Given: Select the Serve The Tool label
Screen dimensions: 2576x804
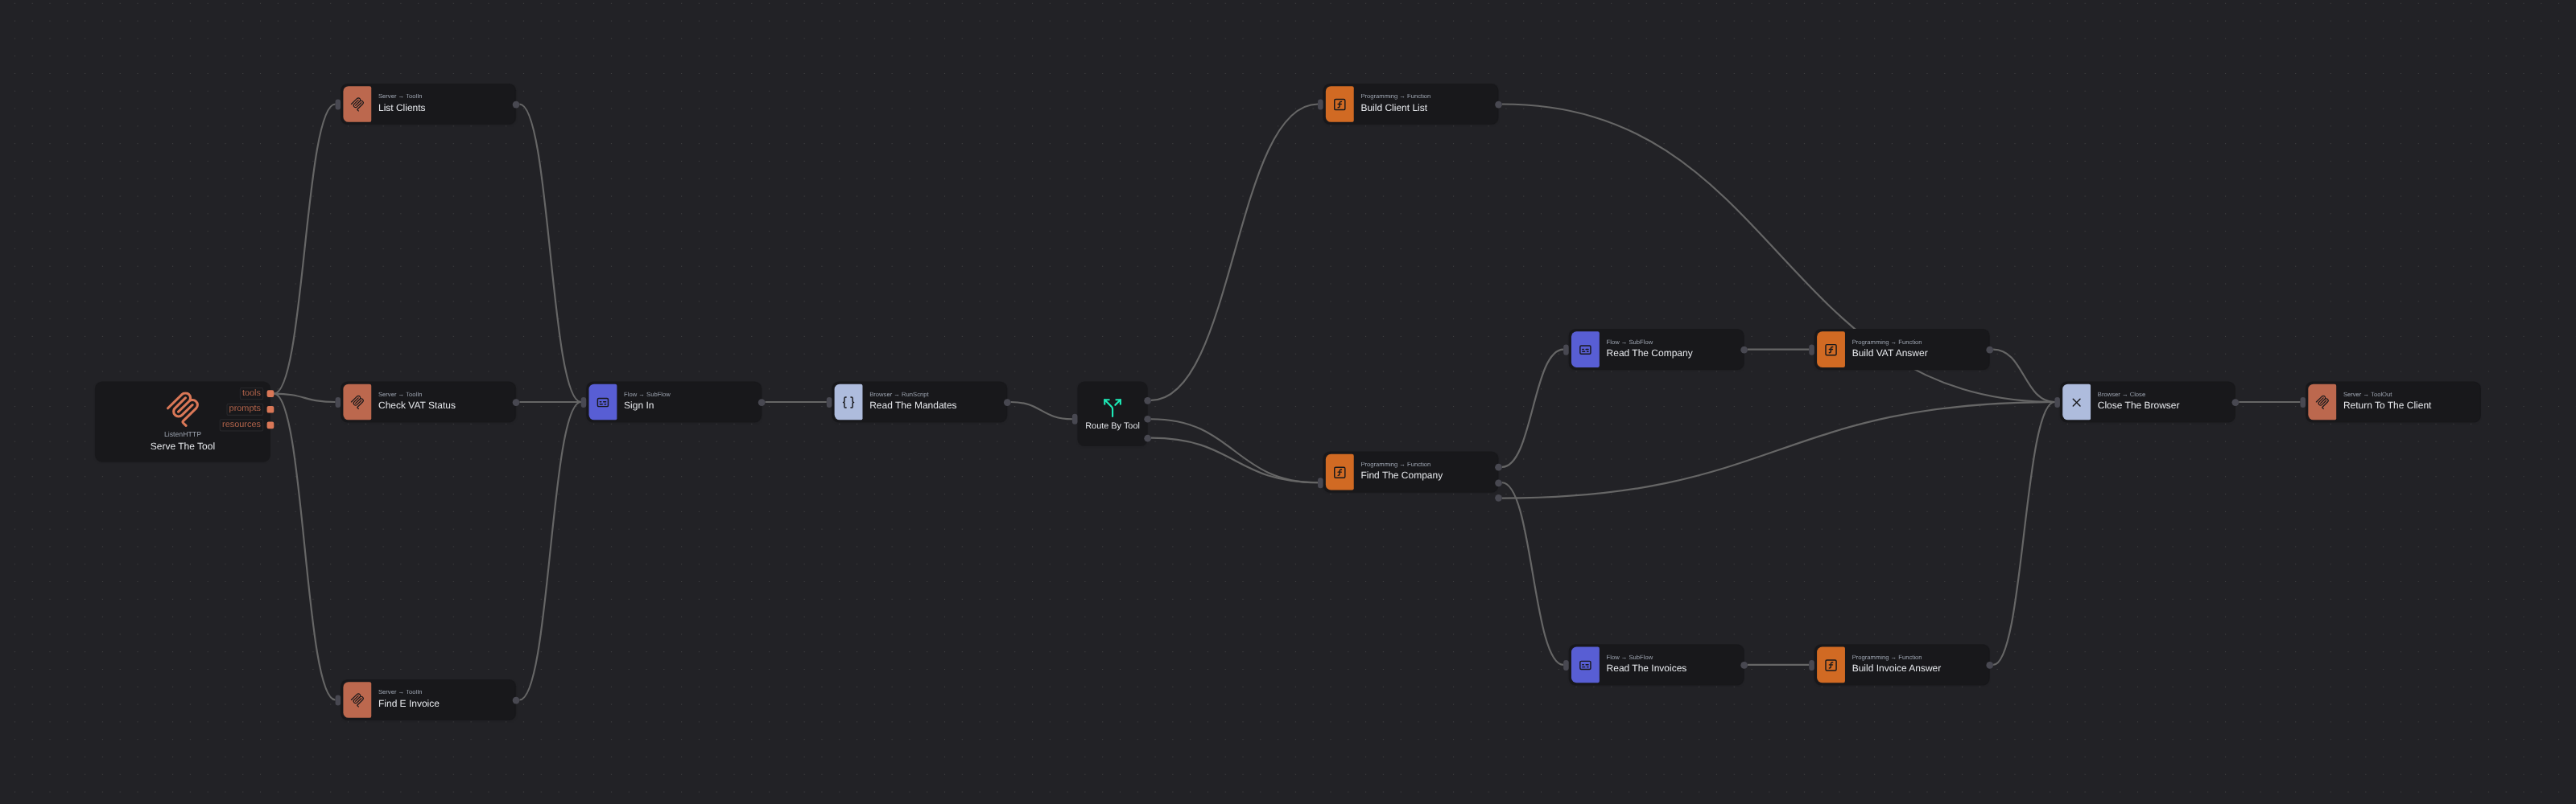Looking at the screenshot, I should click(x=182, y=446).
